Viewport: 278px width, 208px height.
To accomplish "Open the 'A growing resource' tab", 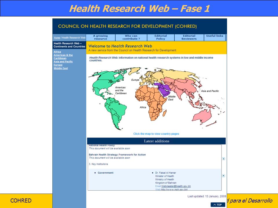I will click(100, 37).
